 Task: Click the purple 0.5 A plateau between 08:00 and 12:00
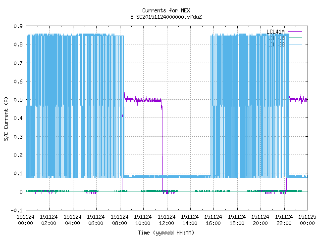click(143, 100)
